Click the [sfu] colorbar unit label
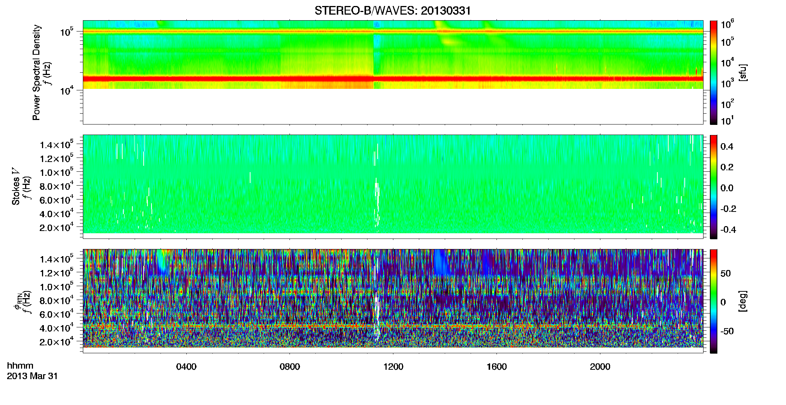 click(x=743, y=72)
